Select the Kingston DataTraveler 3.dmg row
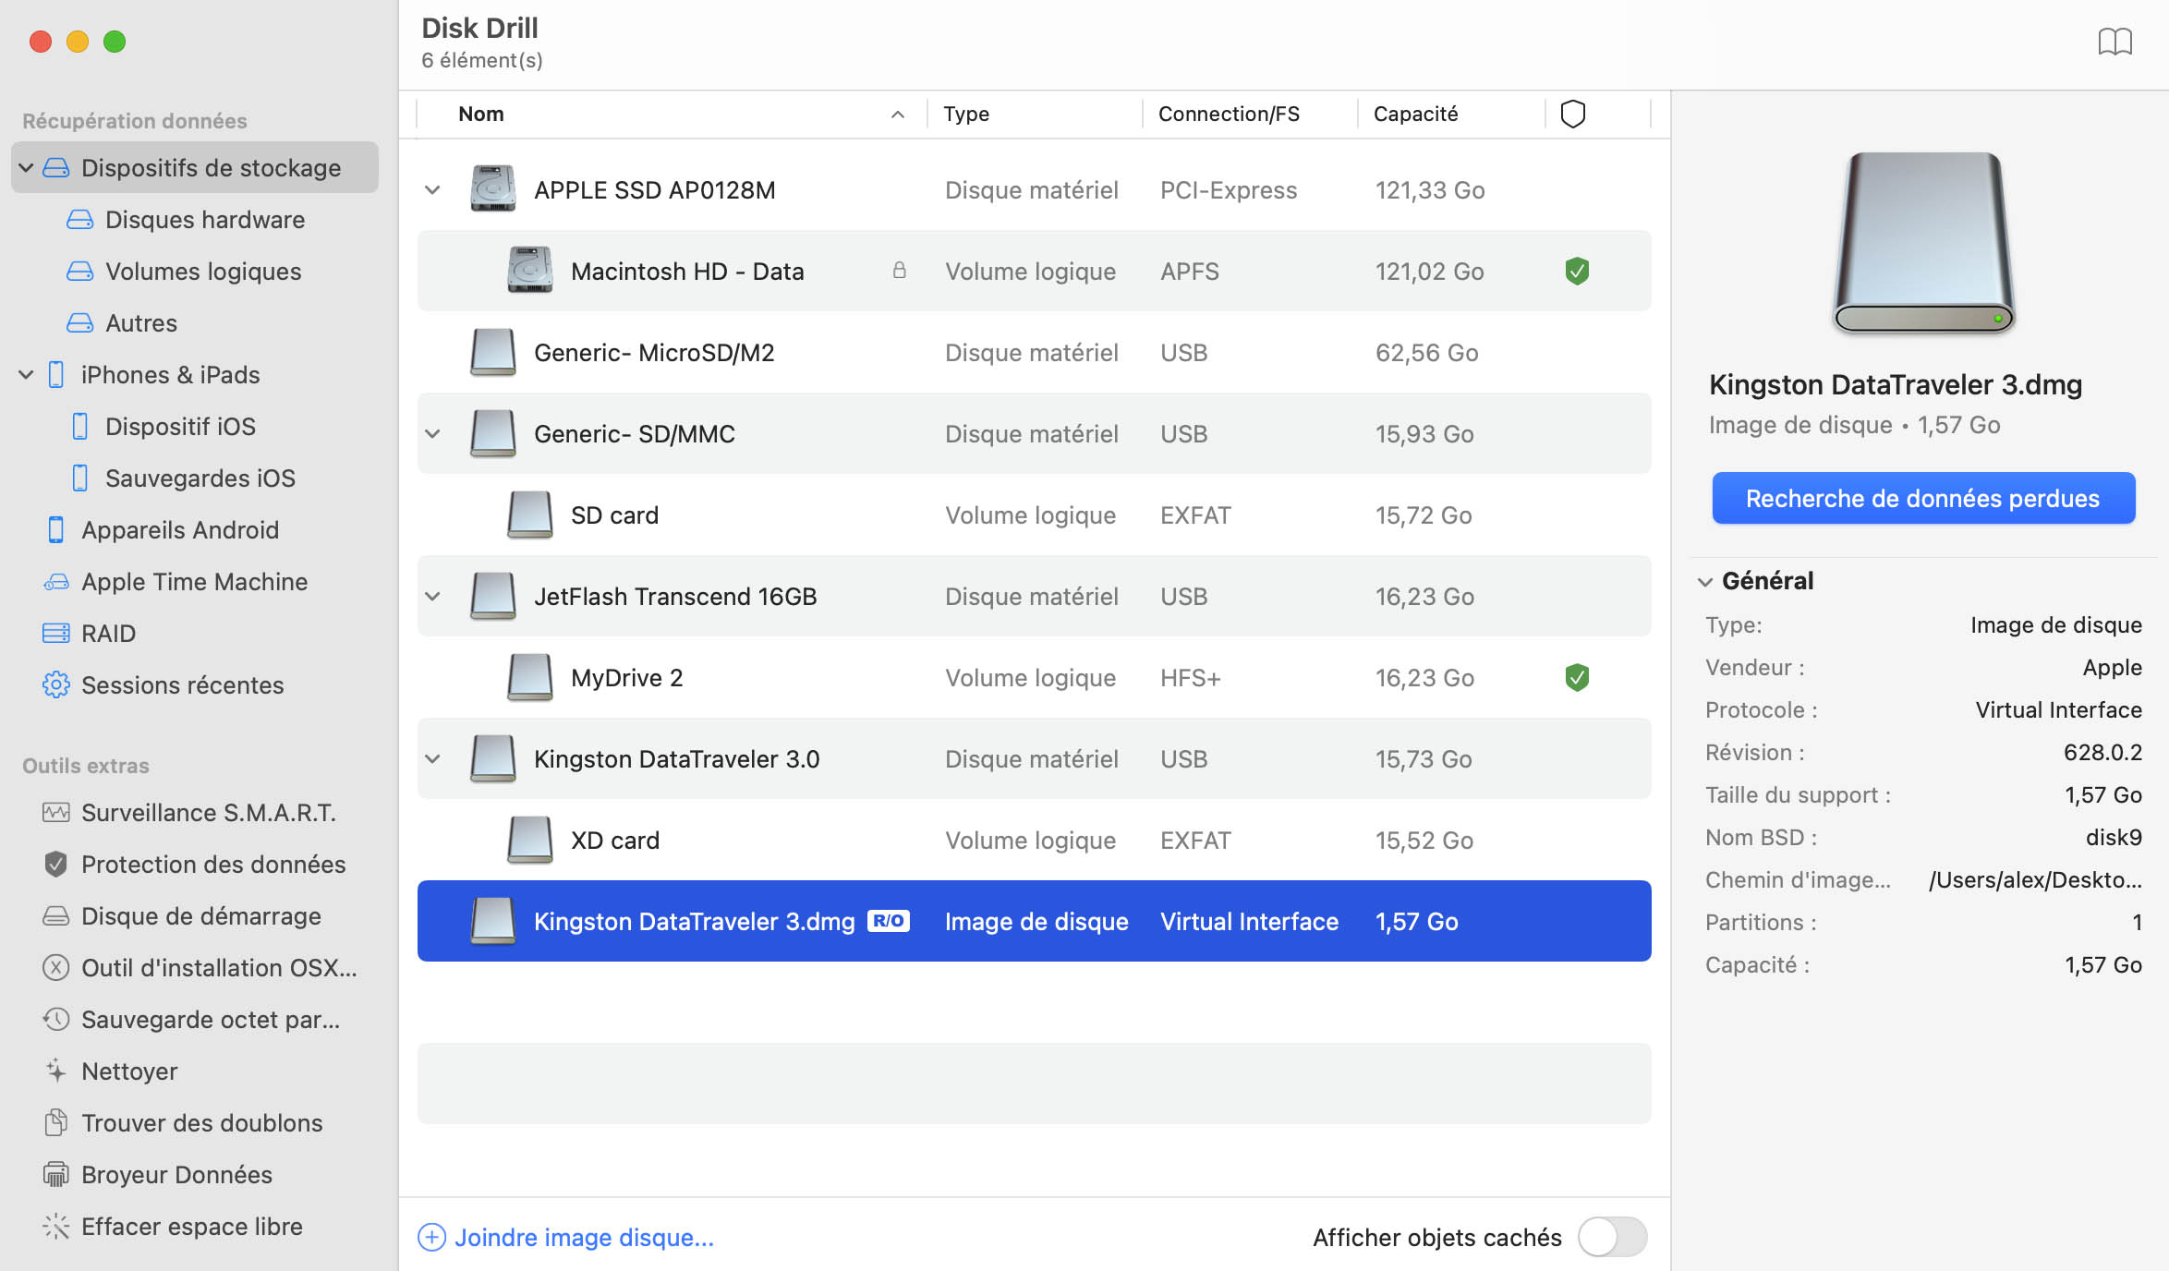Image resolution: width=2169 pixels, height=1271 pixels. (1034, 921)
